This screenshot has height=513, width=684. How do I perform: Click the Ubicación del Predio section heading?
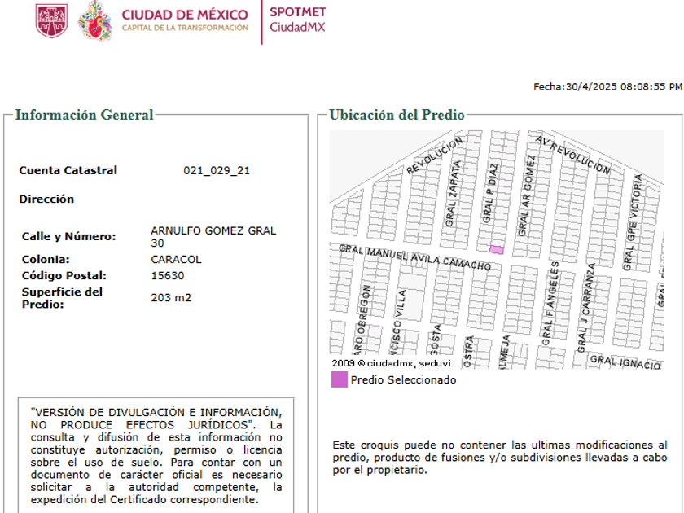pyautogui.click(x=397, y=115)
